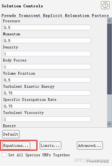Select the Turbulent Viscosity value field

point(47,119)
